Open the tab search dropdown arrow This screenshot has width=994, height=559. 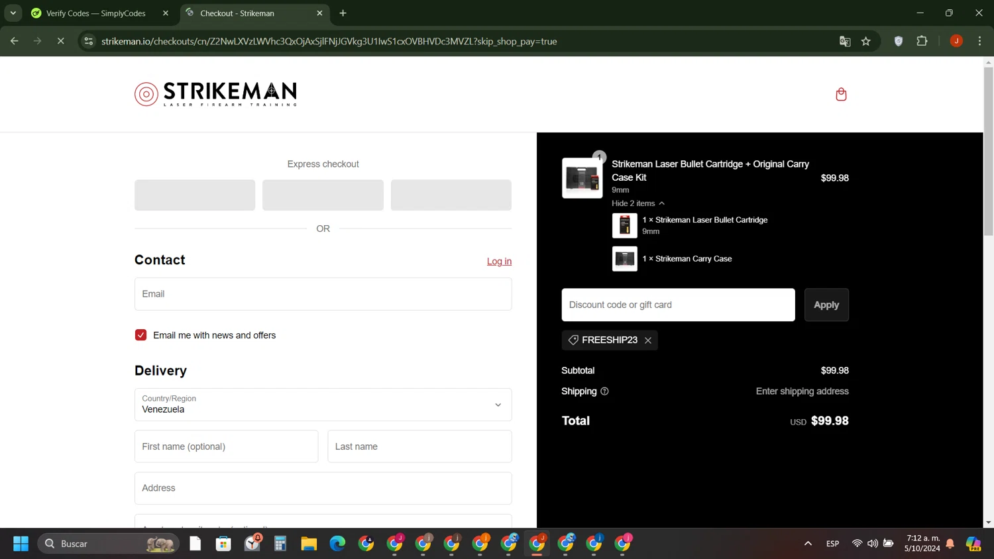(13, 13)
